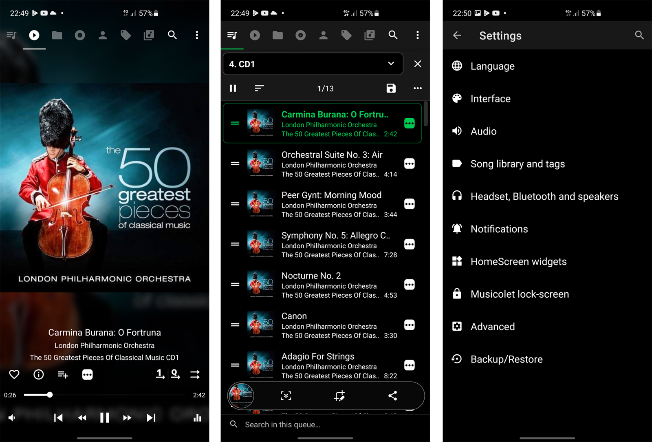This screenshot has height=442, width=652.
Task: Go back from Settings
Action: 457,35
